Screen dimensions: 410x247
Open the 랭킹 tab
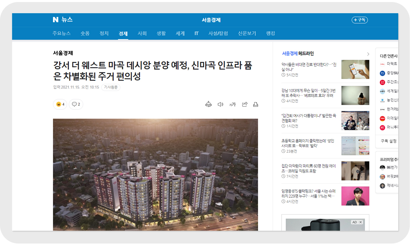coord(271,33)
